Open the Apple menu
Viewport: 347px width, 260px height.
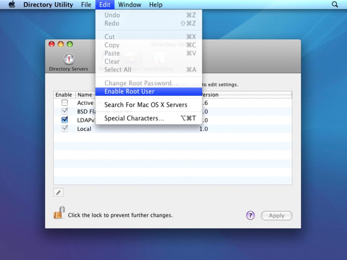tap(12, 5)
